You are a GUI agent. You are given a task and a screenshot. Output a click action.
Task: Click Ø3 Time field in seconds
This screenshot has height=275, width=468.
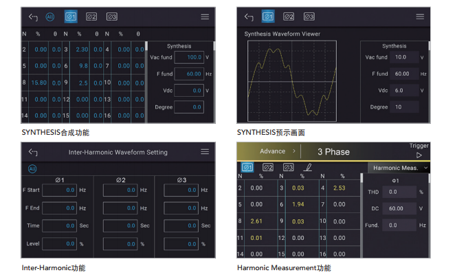(x=181, y=225)
